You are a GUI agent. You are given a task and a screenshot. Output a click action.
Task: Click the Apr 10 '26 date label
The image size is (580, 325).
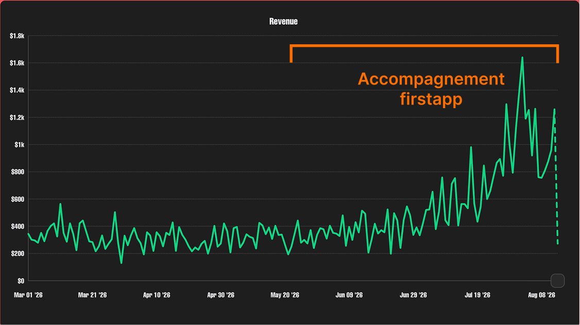157,295
